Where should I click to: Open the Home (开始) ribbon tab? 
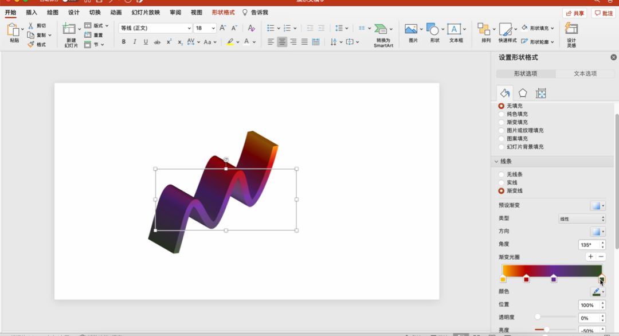(x=11, y=12)
